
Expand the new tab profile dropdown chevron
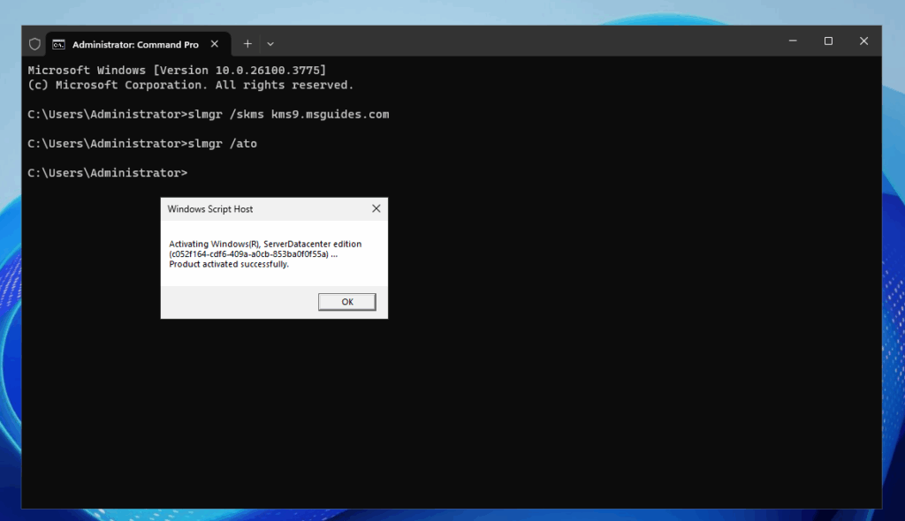pos(270,43)
